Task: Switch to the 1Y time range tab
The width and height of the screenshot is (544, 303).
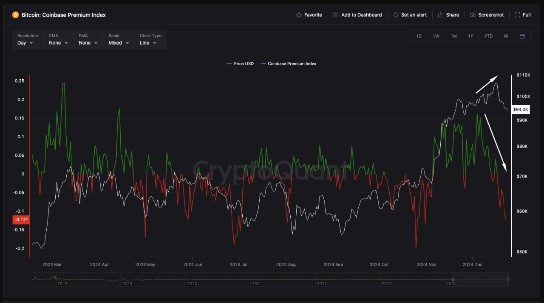Action: (470, 36)
